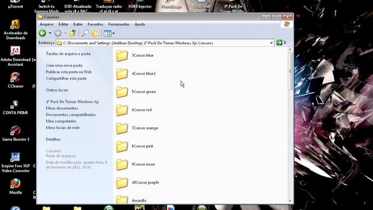This screenshot has width=373, height=210.
Task: Open the Search magnifier tool
Action: pos(85,33)
